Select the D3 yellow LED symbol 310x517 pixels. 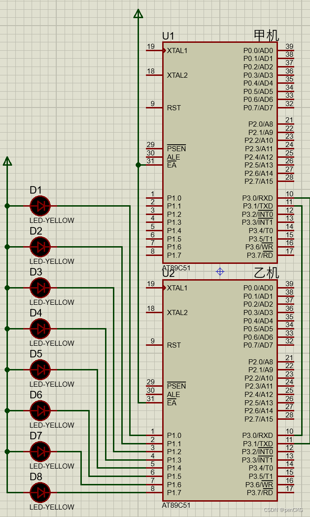(x=40, y=288)
